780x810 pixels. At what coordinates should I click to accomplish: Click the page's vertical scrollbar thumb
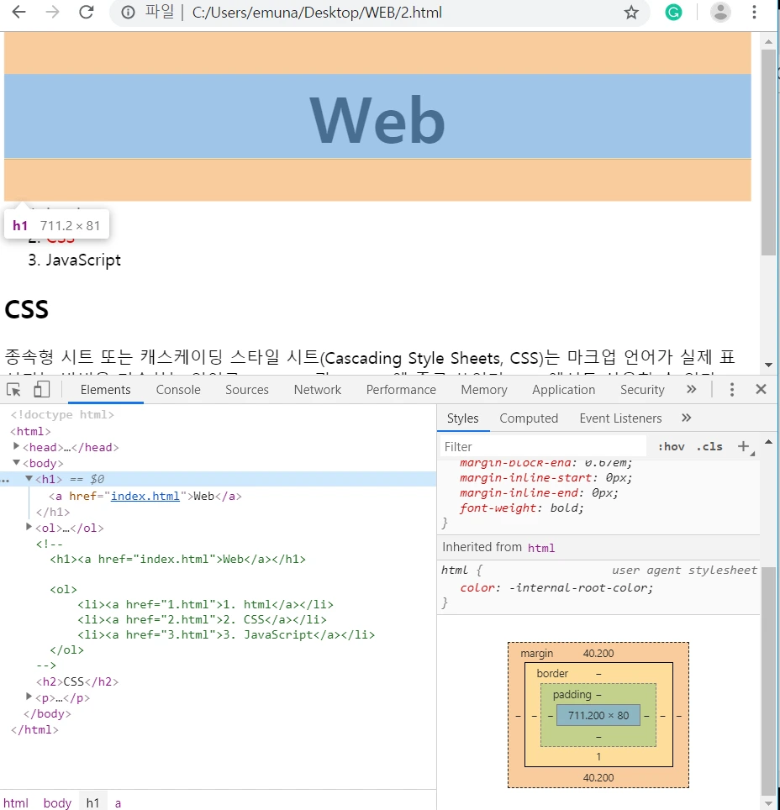pos(768,152)
